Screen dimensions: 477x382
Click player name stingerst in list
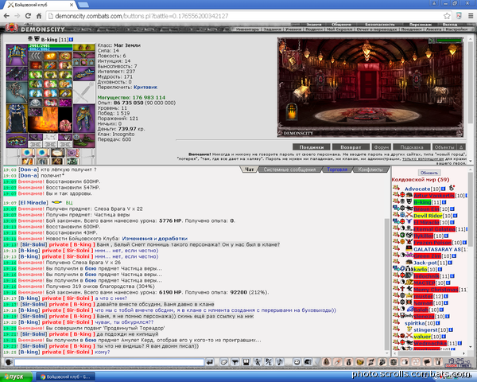pos(426,329)
